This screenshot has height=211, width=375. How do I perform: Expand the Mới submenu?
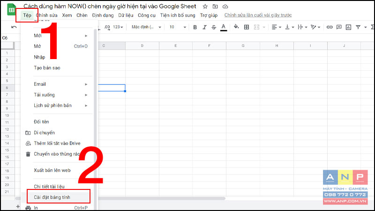[86, 36]
